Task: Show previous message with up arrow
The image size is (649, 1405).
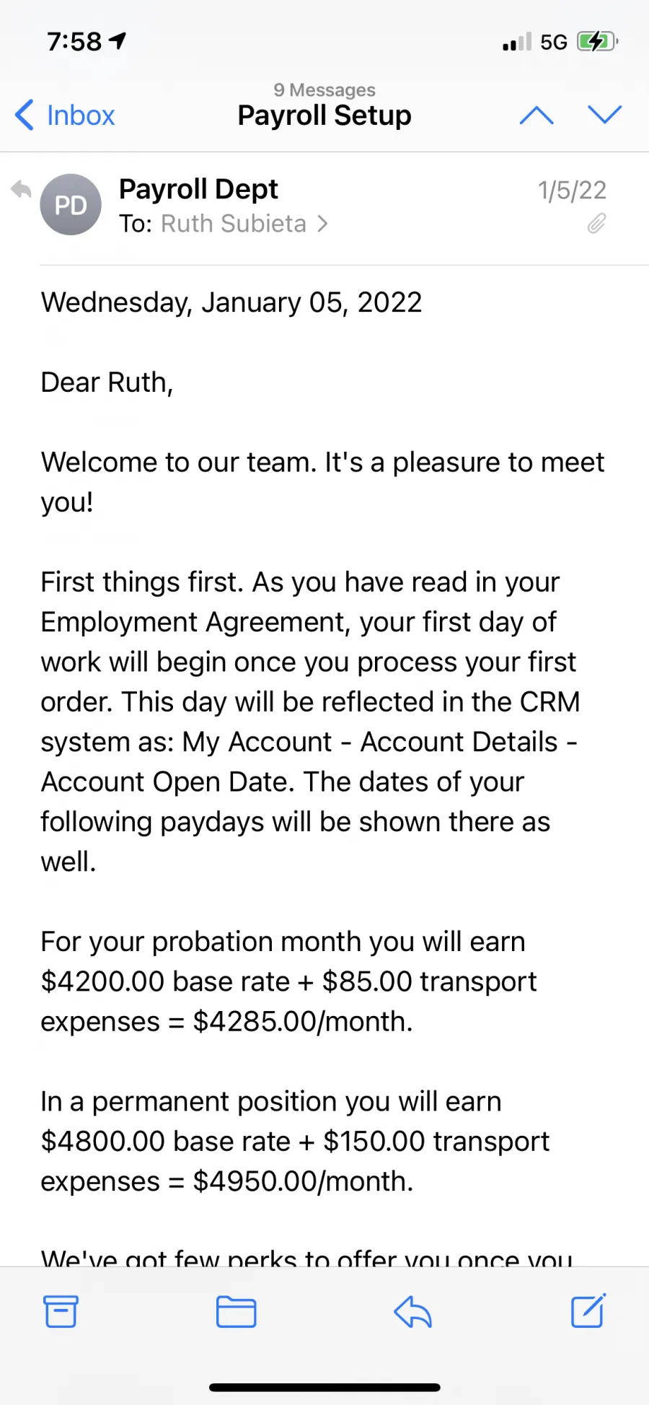Action: tap(537, 115)
